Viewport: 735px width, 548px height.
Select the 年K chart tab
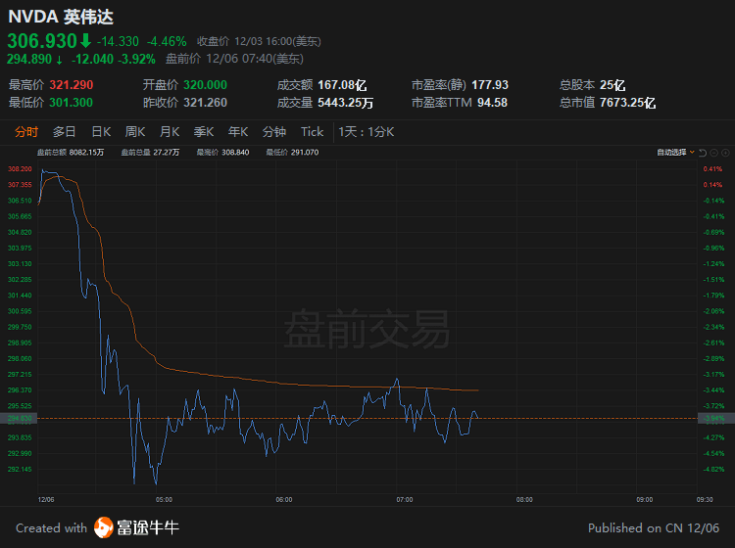pyautogui.click(x=238, y=132)
